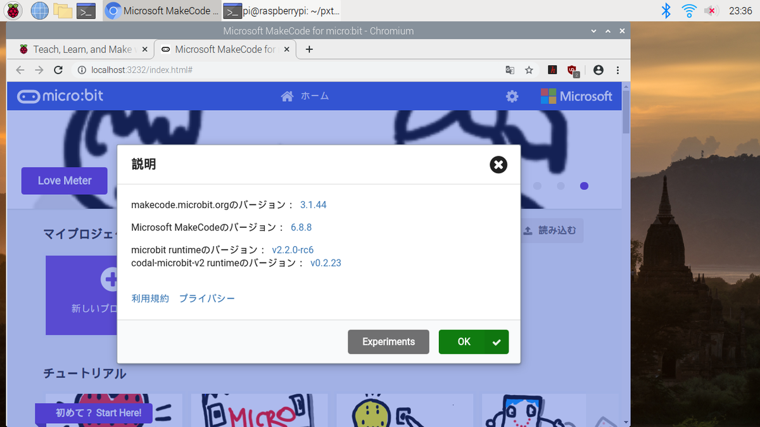Click the 23:36 clock

(x=740, y=11)
